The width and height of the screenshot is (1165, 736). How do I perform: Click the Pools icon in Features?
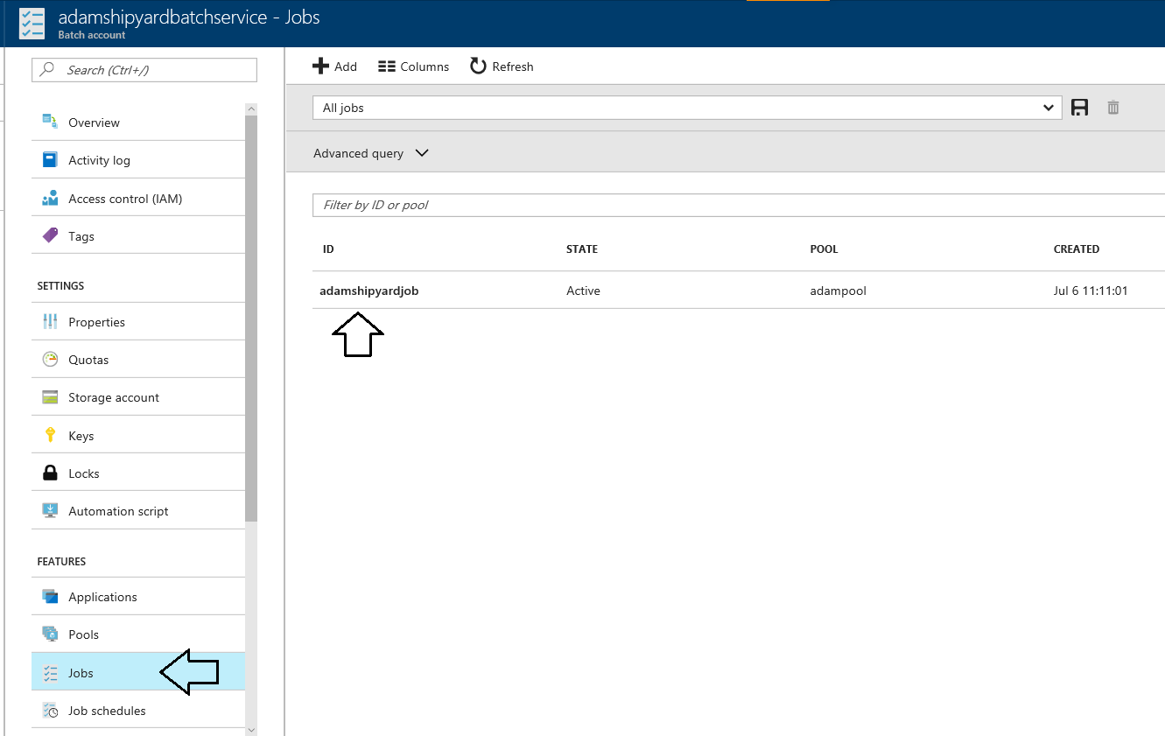[x=50, y=634]
